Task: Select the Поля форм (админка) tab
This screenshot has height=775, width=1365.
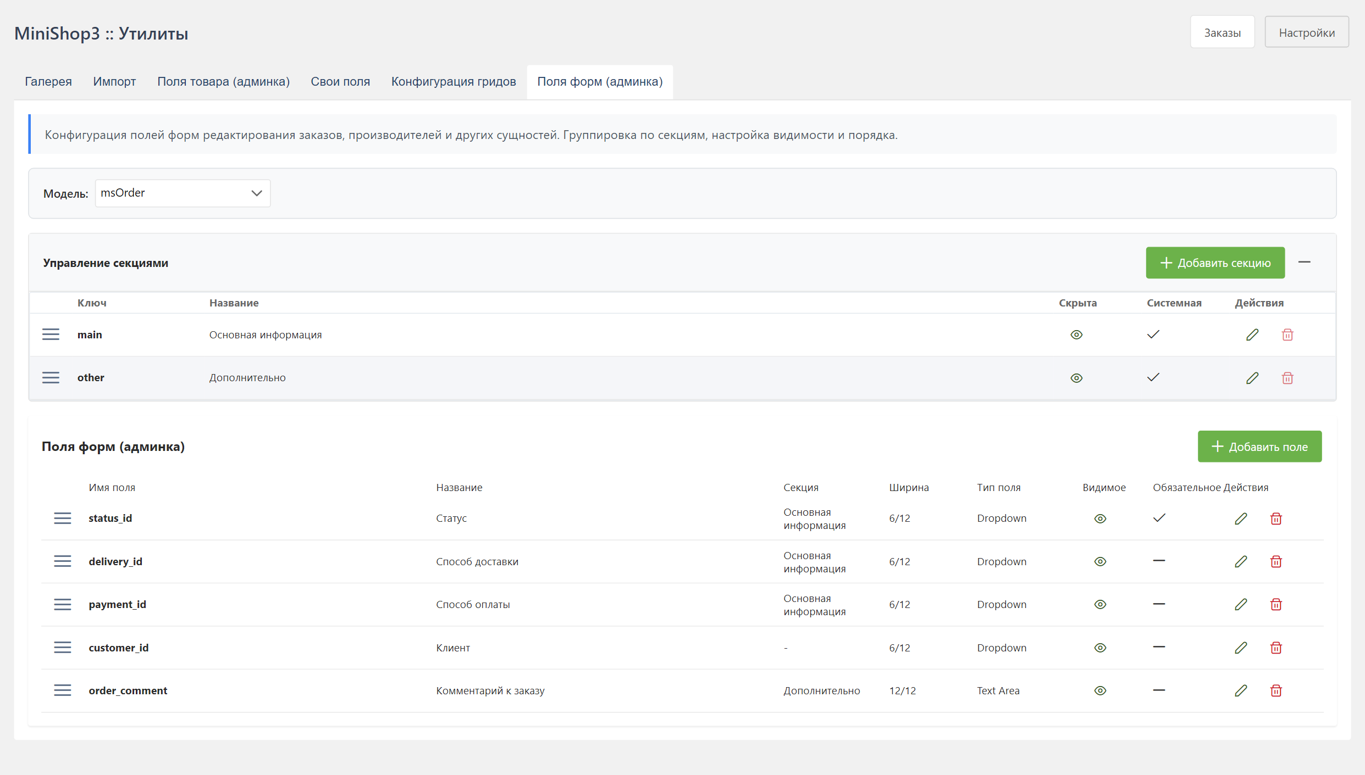Action: pos(600,81)
